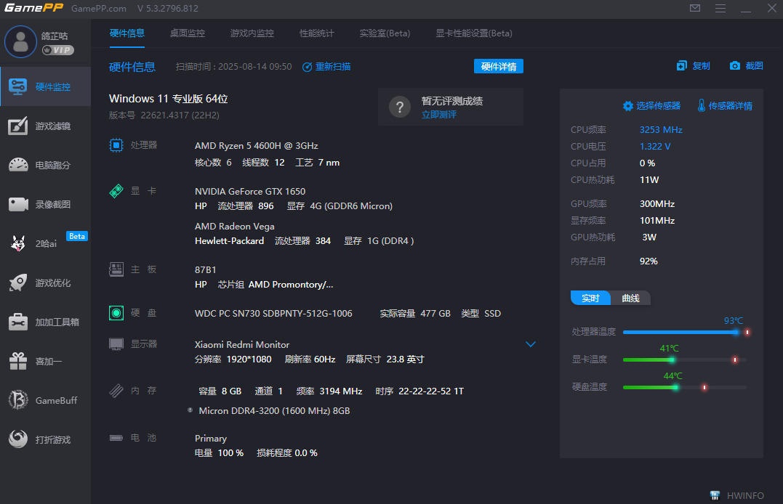Click the motherboard icon

(x=116, y=269)
